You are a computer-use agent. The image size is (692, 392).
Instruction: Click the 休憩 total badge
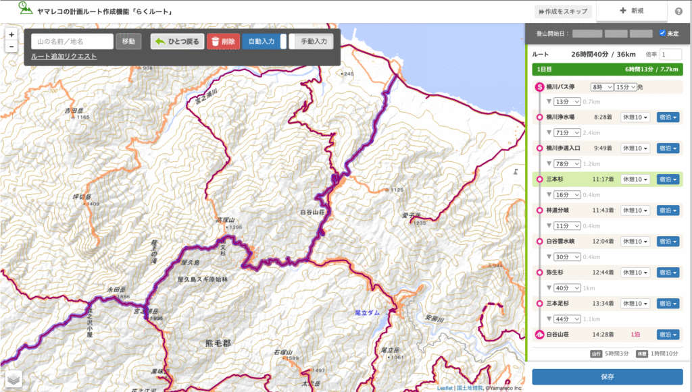coord(642,354)
